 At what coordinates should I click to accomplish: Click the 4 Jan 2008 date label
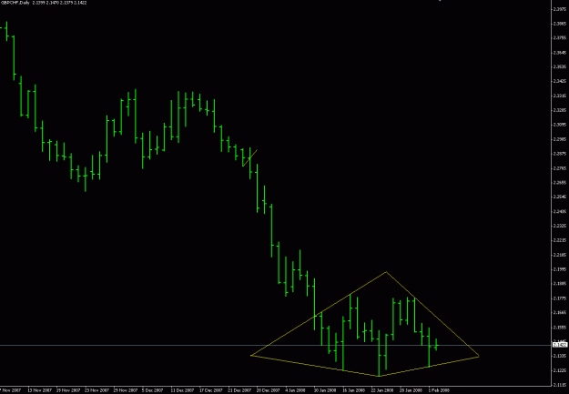pos(296,390)
